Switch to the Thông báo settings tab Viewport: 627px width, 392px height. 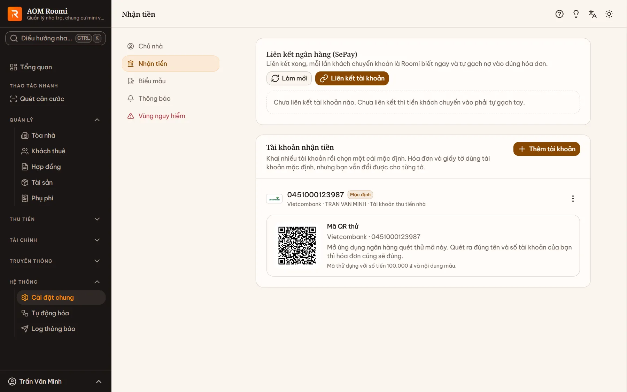[x=171, y=98]
